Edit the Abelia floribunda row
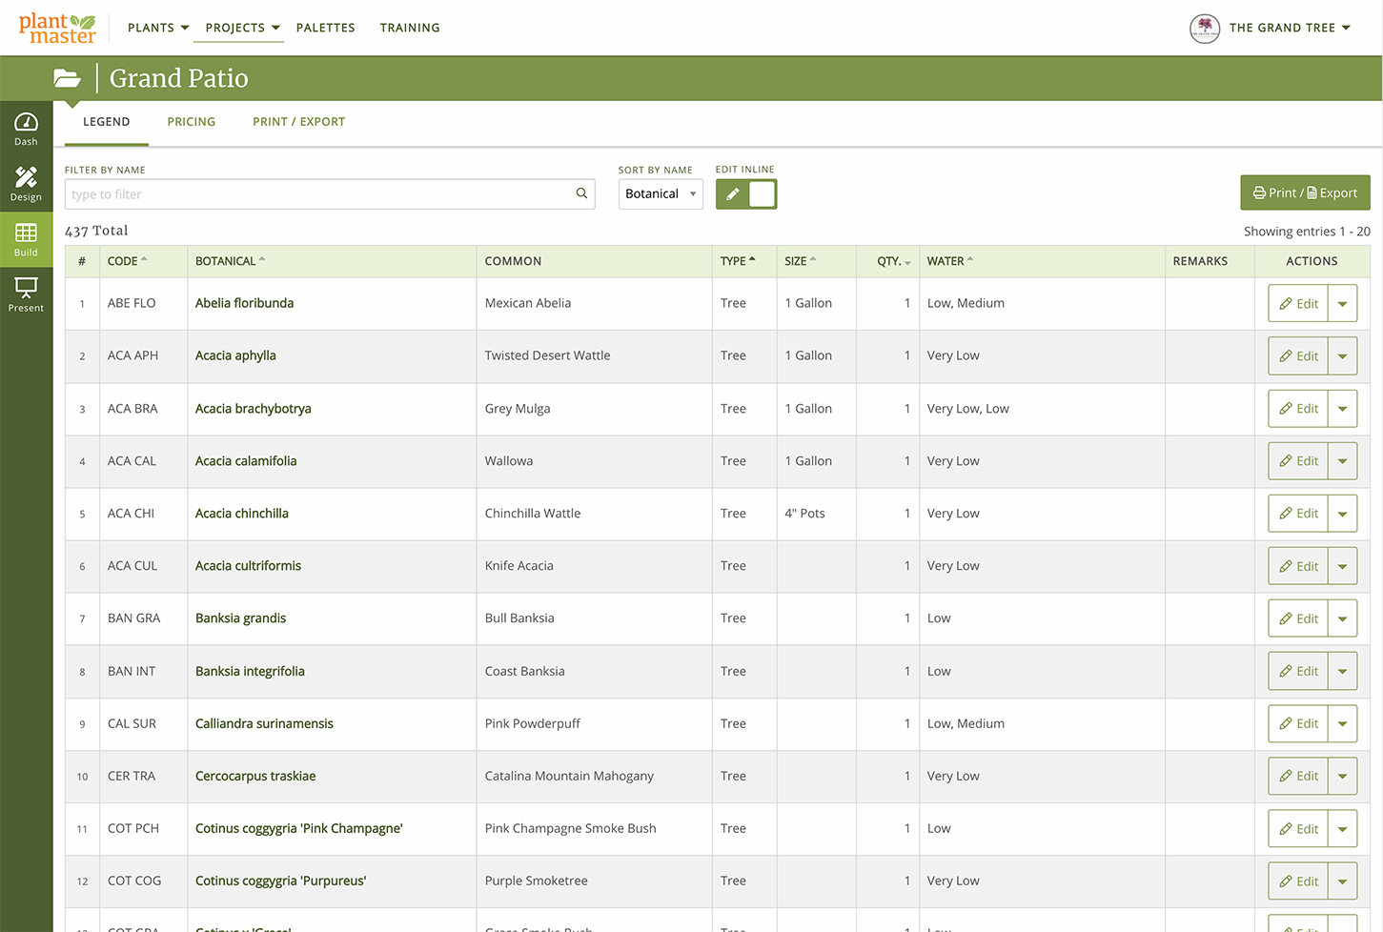Viewport: 1383px width, 932px height. (1298, 303)
